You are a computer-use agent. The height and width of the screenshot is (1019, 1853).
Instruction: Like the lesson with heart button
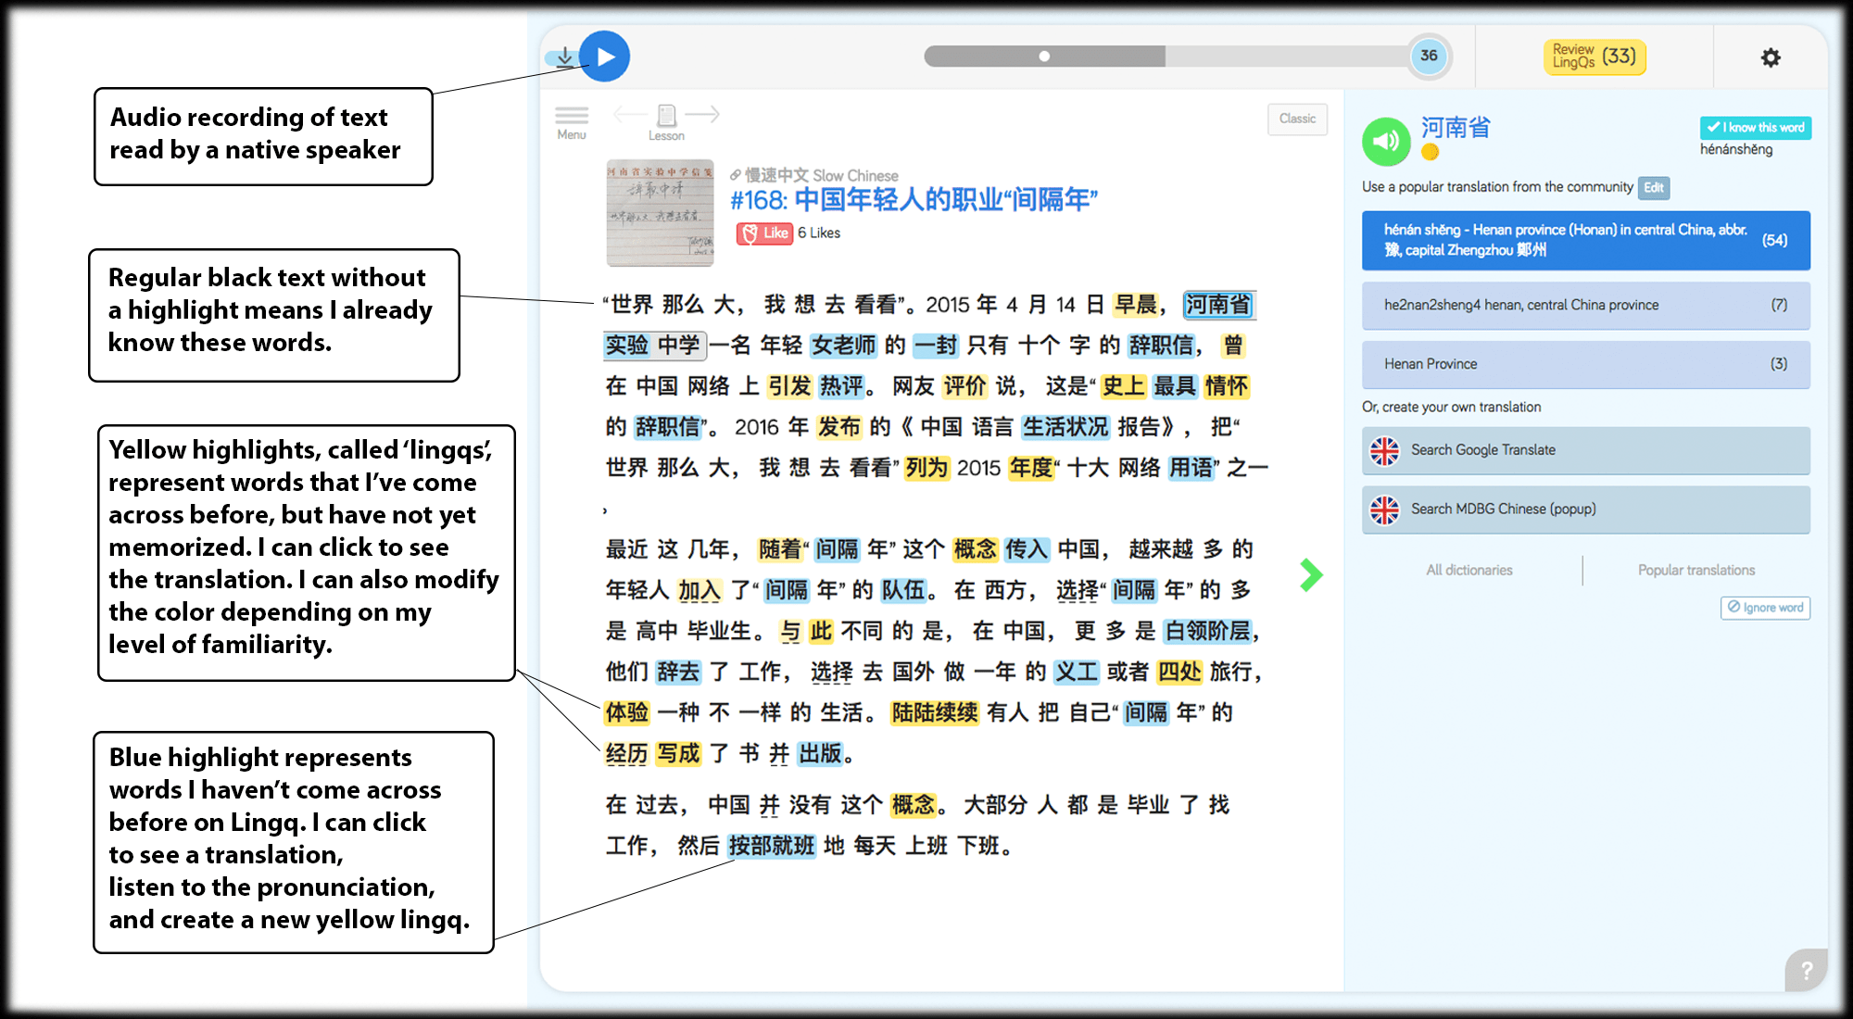coord(764,233)
